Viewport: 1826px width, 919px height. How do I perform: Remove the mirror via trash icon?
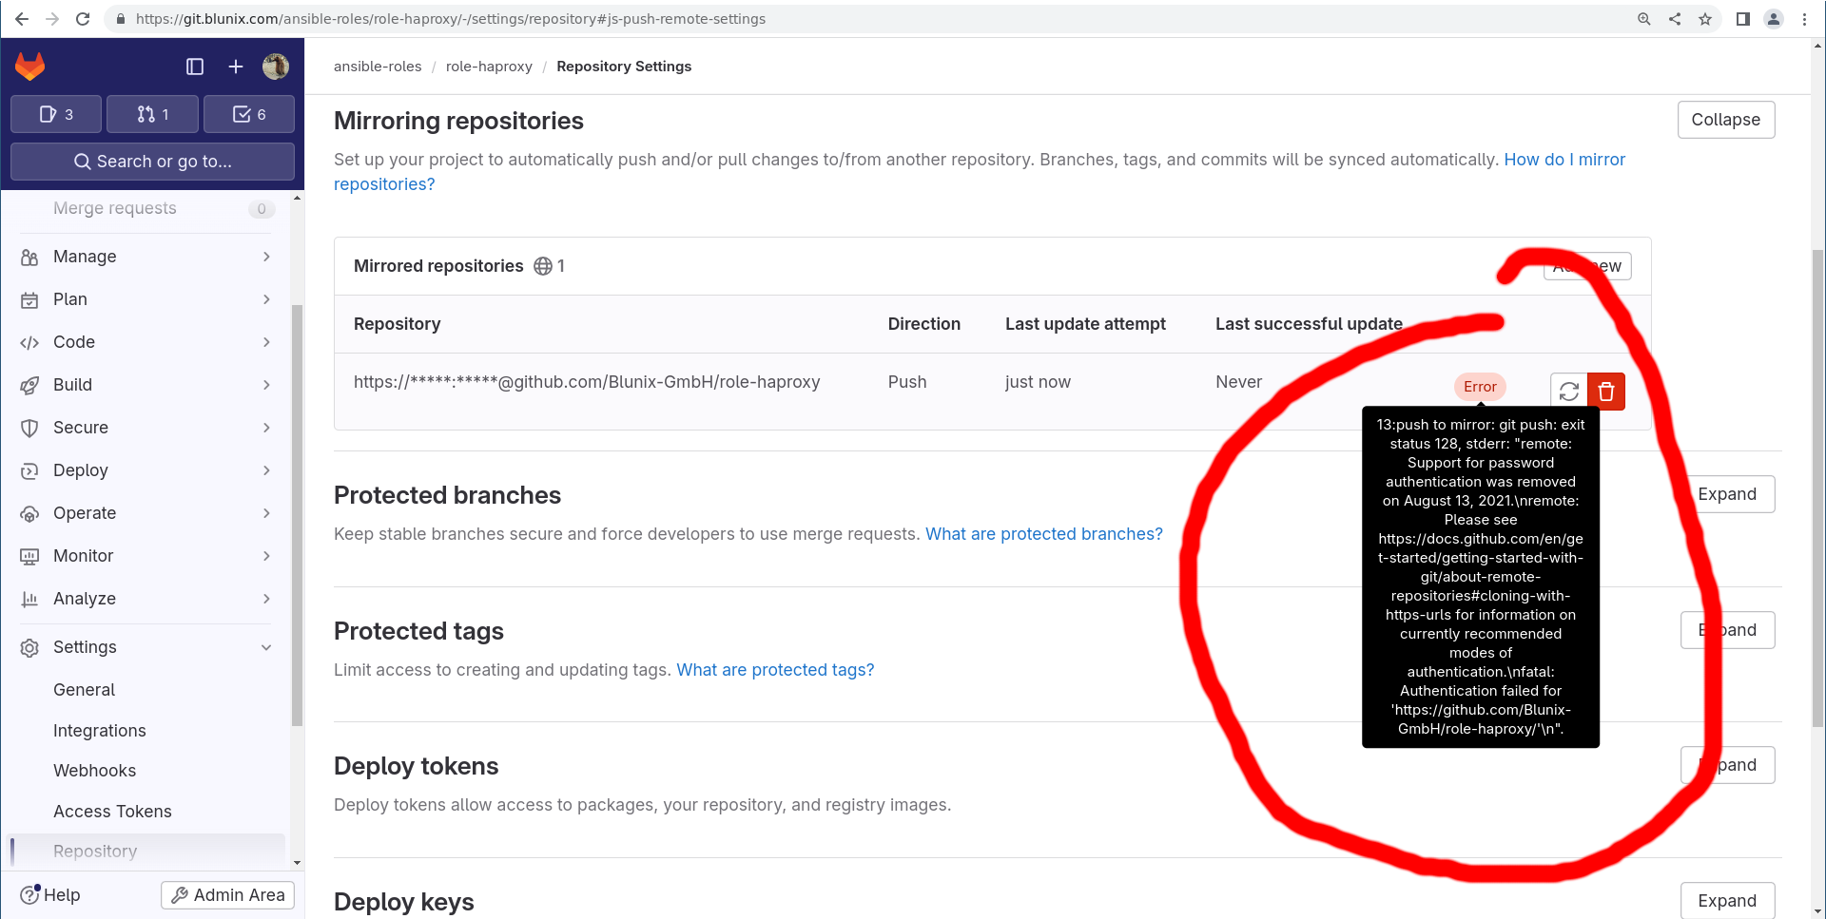coord(1606,391)
